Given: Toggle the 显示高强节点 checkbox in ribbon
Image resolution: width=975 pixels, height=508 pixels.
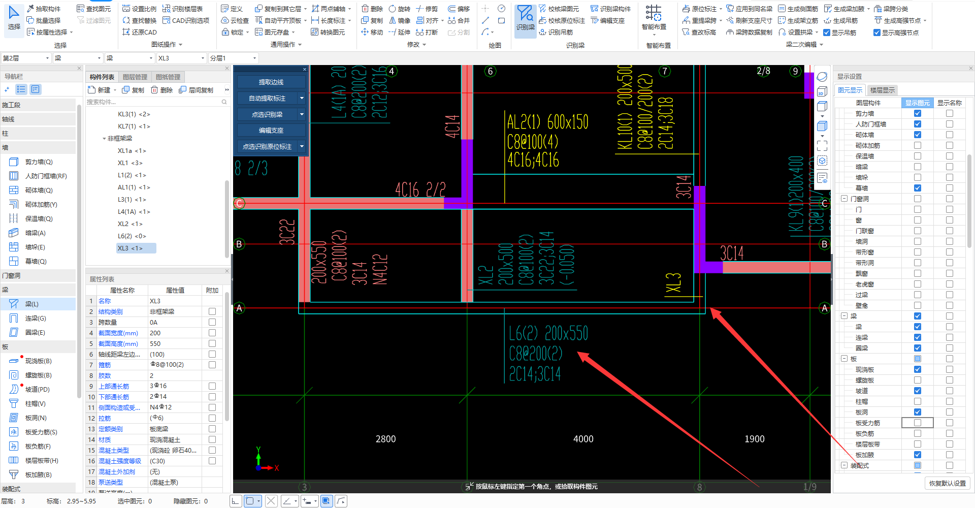Looking at the screenshot, I should pyautogui.click(x=876, y=33).
